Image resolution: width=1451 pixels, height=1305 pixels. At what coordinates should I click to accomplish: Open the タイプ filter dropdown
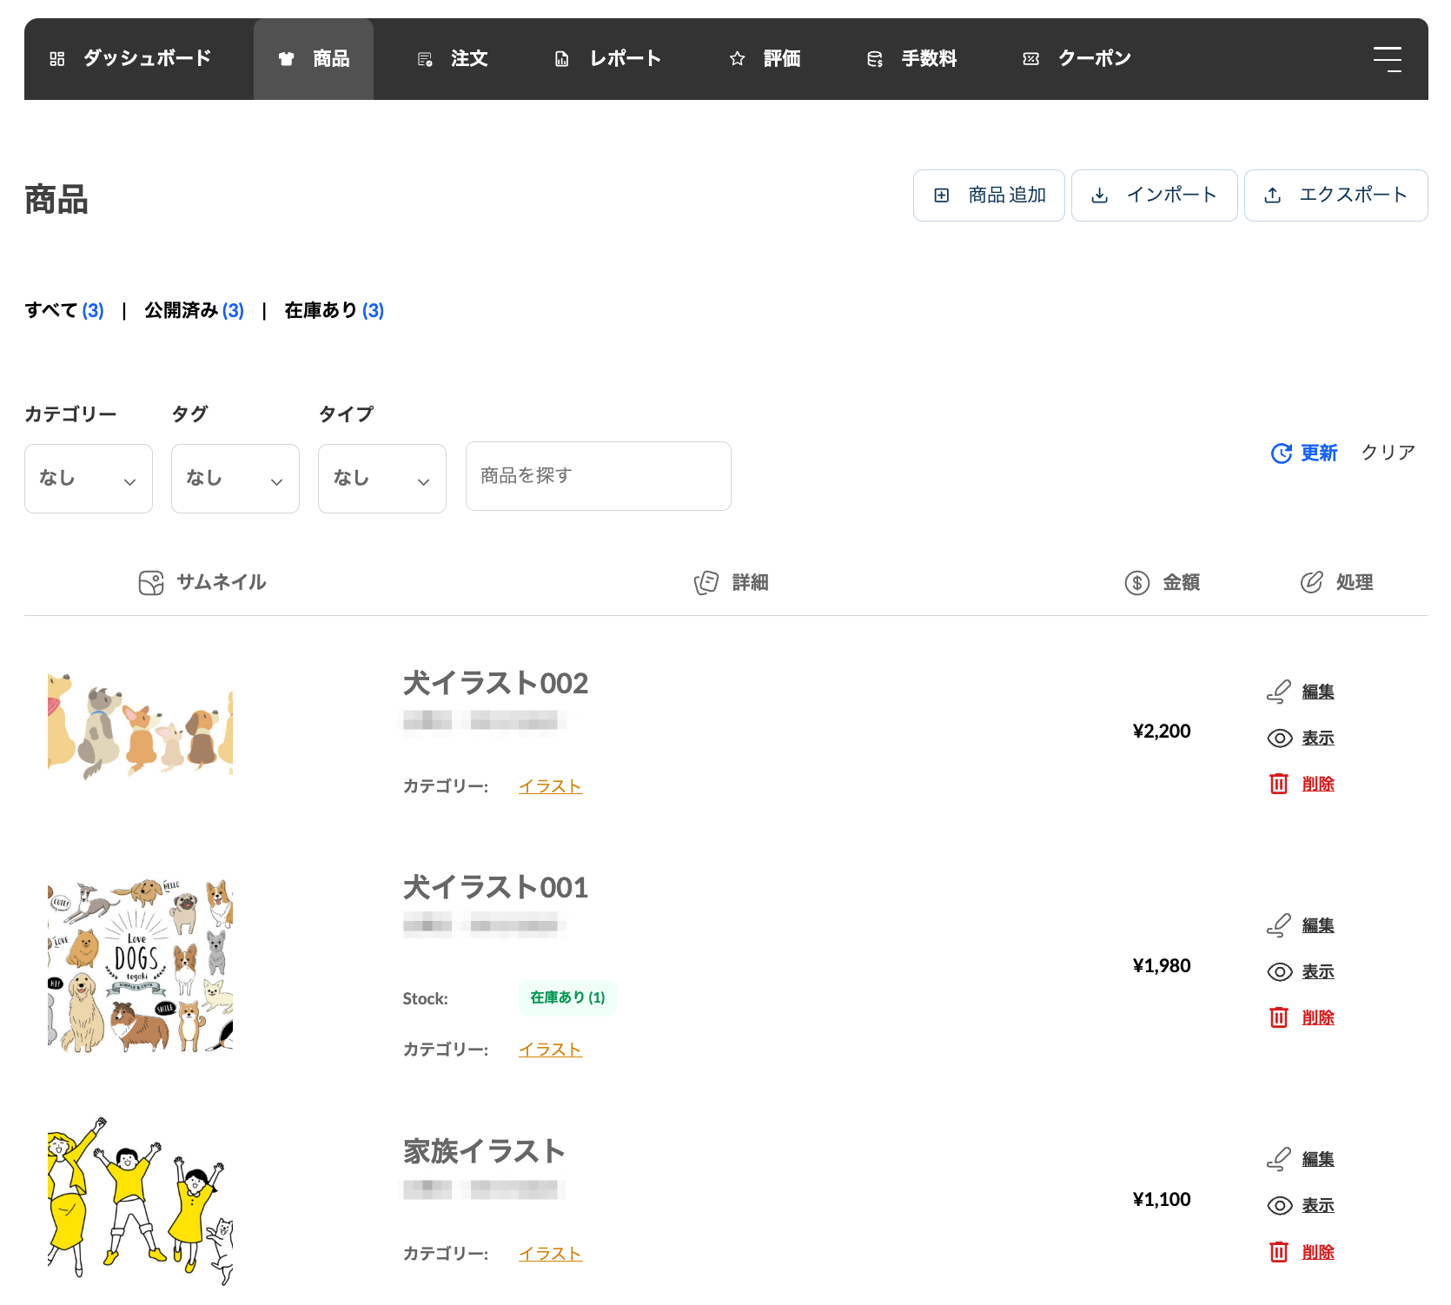pos(382,479)
